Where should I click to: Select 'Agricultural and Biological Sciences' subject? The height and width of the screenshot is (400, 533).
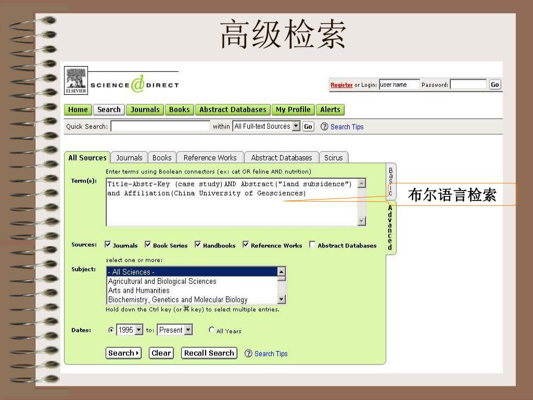click(x=192, y=281)
